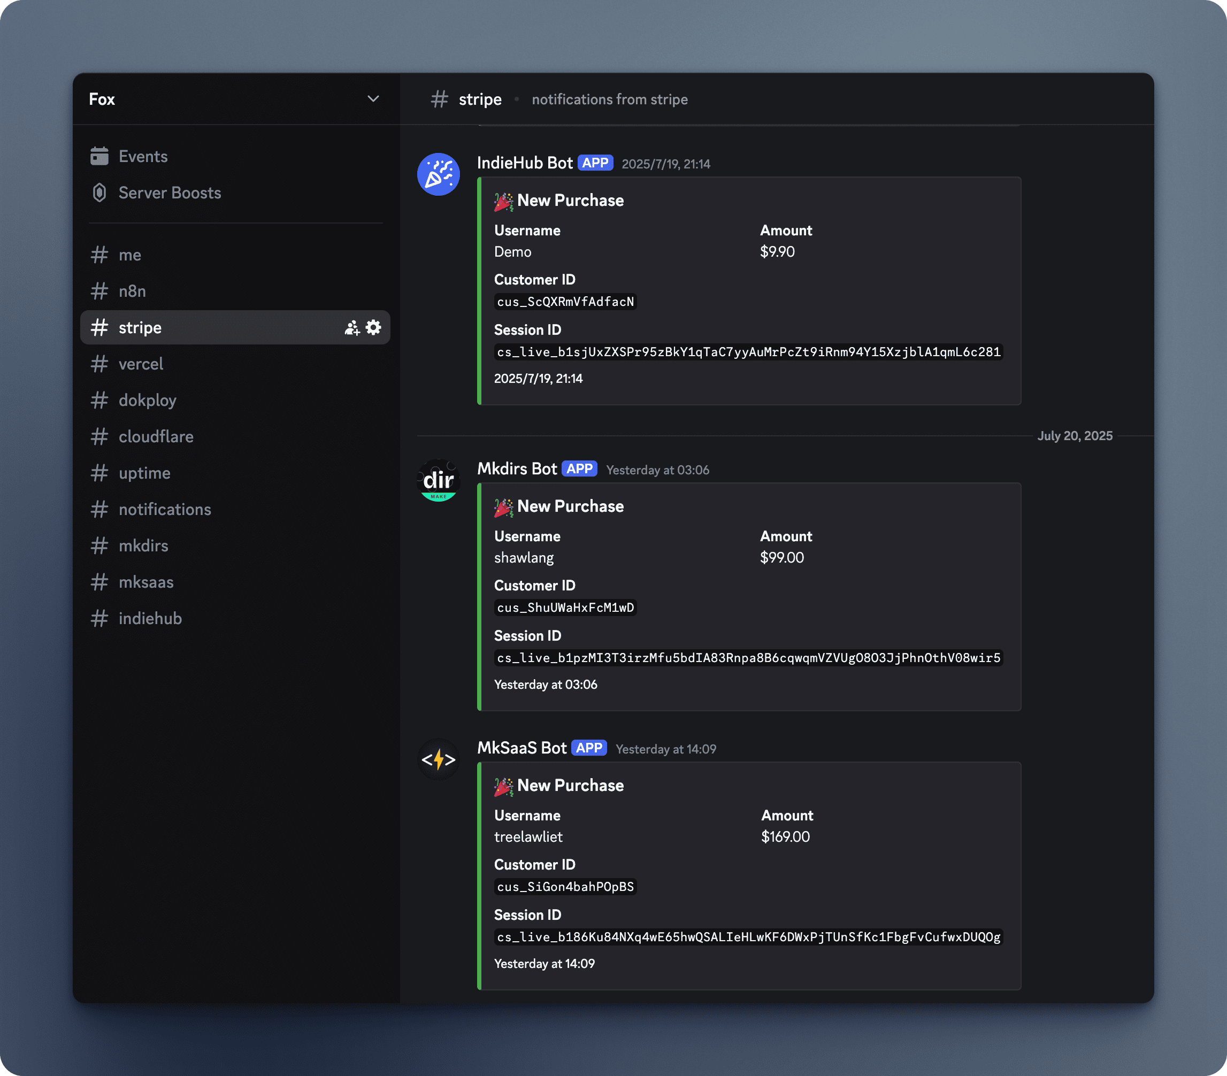This screenshot has height=1076, width=1227.
Task: Switch to the #indiehub channel
Action: 150,618
